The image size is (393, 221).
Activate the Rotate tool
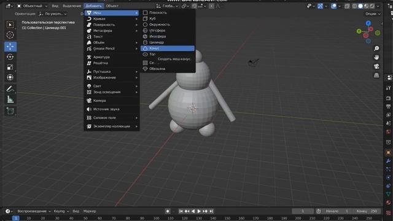(x=10, y=57)
